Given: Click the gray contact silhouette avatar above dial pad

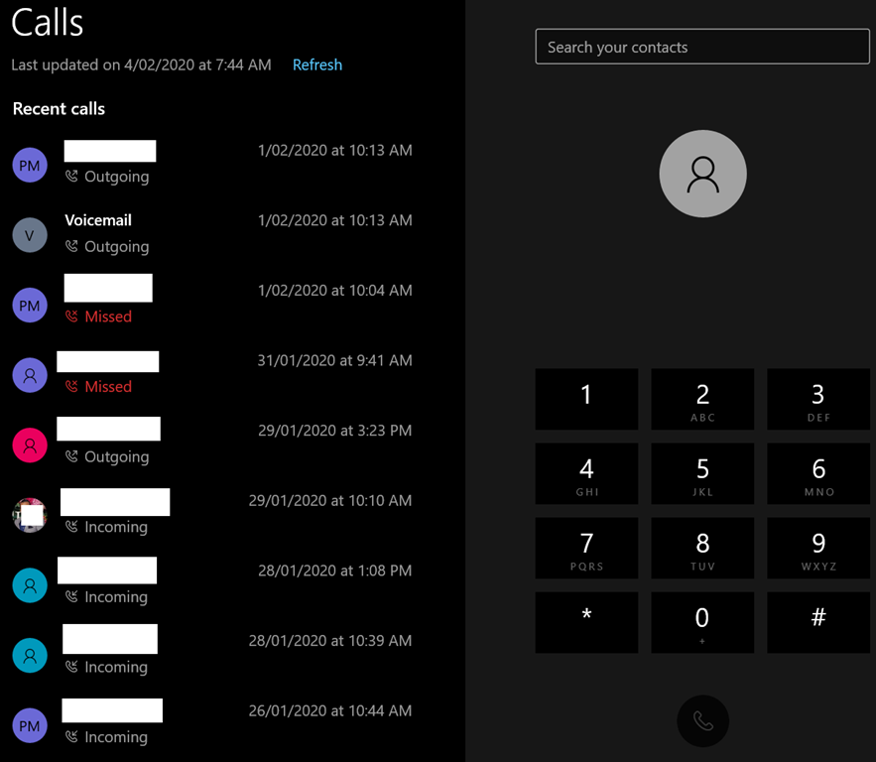Looking at the screenshot, I should tap(702, 174).
